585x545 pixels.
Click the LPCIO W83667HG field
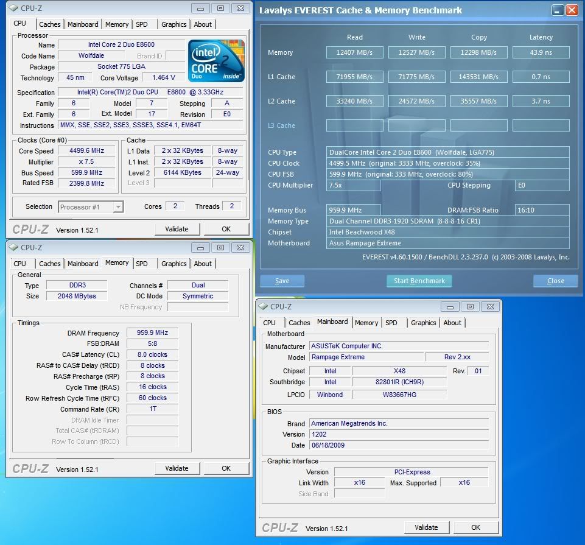point(399,395)
